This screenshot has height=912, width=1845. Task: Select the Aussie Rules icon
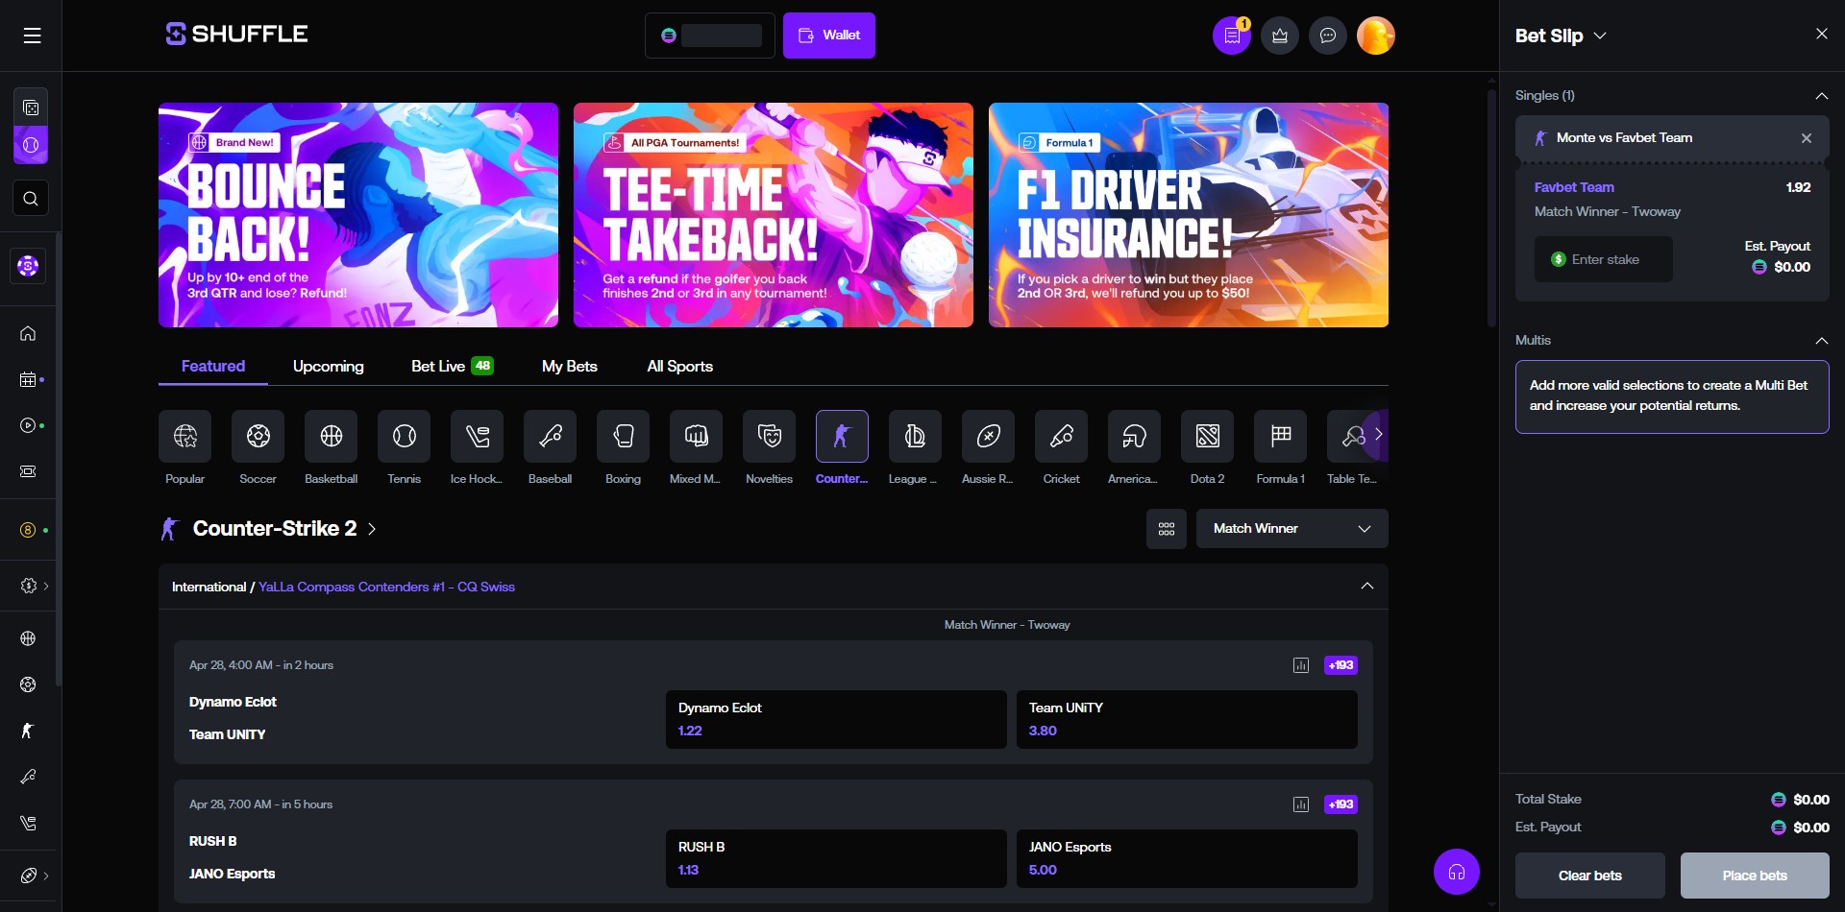(x=989, y=436)
